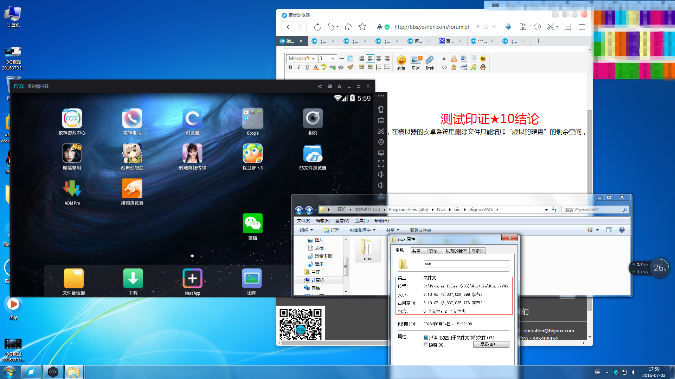
Task: Apply underline in the forum editor
Action: point(307,67)
